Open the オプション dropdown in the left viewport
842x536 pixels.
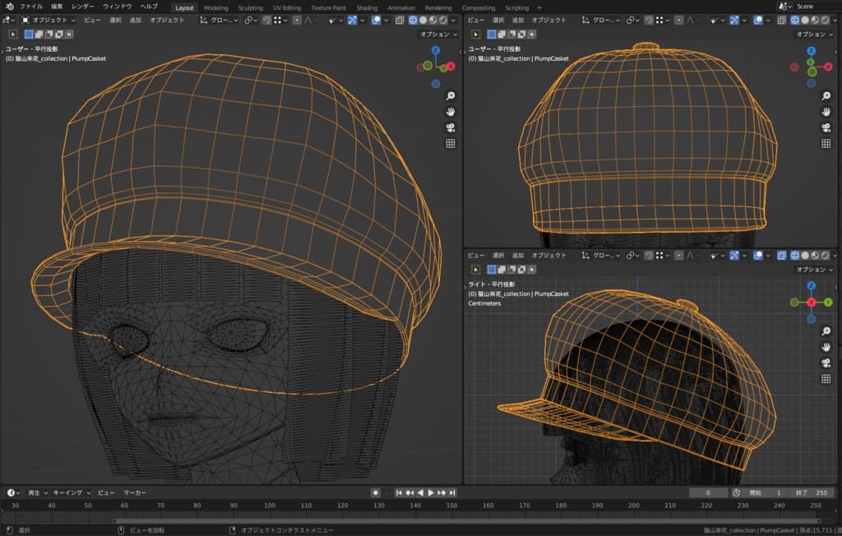click(437, 35)
